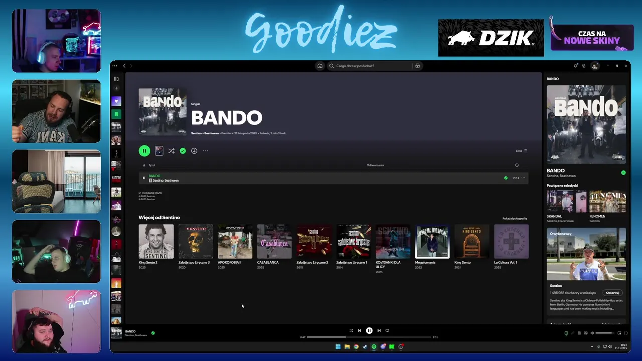Open the miniplayer icon

(x=619, y=333)
